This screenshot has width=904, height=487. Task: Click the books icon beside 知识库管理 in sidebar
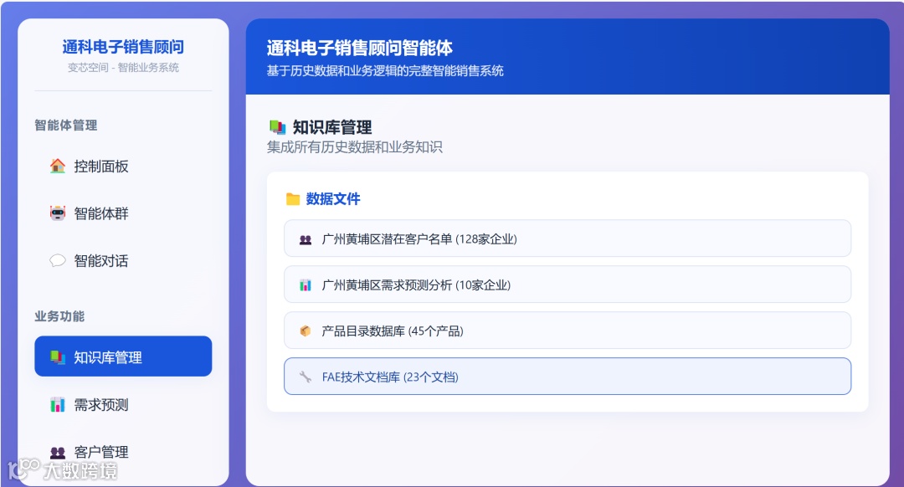(x=58, y=356)
